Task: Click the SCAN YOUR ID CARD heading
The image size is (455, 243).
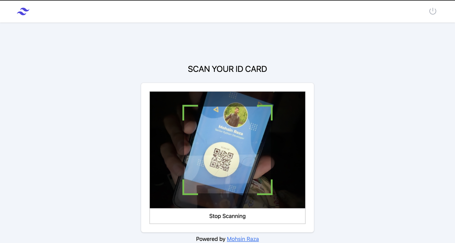Action: coord(227,69)
